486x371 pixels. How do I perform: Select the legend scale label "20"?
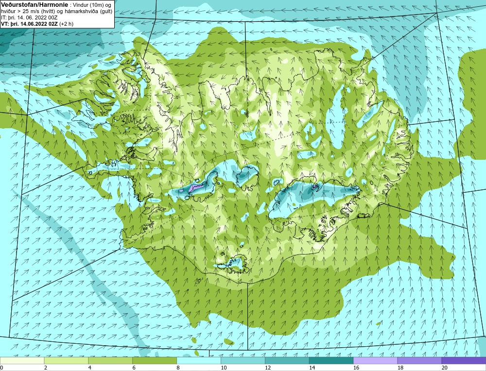[444, 368]
